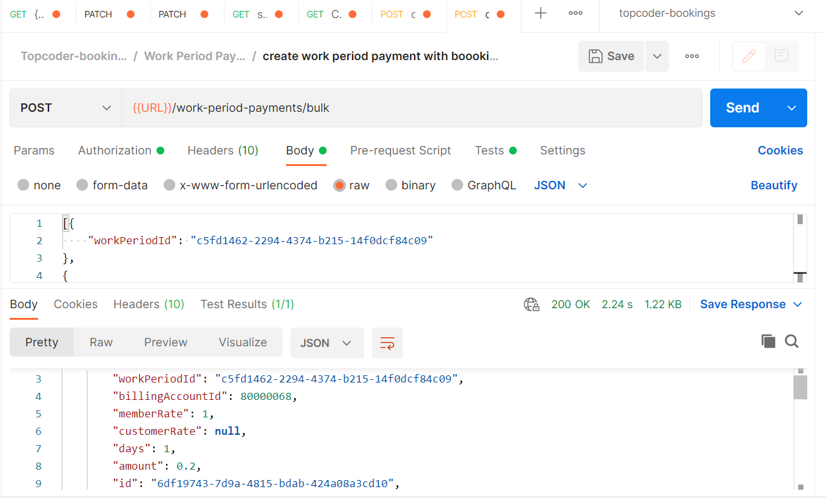
Task: Click the pencil edit icon top right
Action: click(748, 56)
